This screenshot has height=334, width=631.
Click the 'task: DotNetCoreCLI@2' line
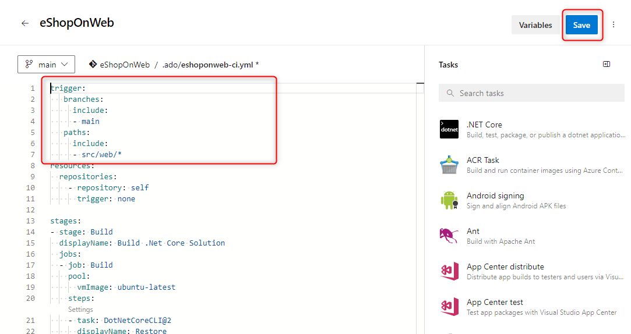[x=120, y=321]
